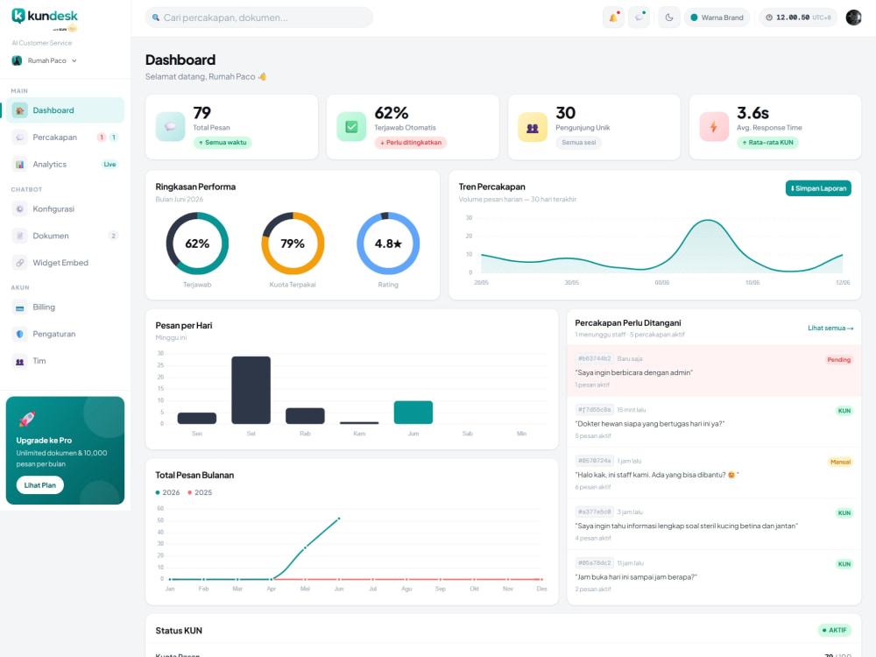Toggle the 2025 legend series
Image resolution: width=876 pixels, height=657 pixels.
pyautogui.click(x=200, y=492)
